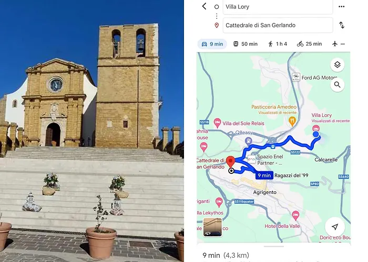Switch to transit 50 min tab

[x=246, y=44]
